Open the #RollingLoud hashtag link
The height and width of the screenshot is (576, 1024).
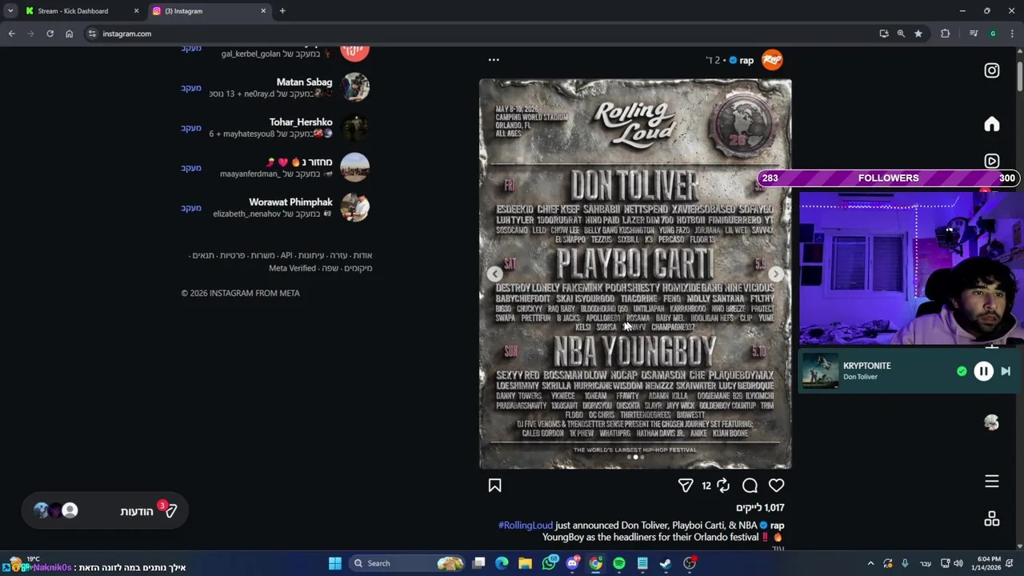pos(526,526)
